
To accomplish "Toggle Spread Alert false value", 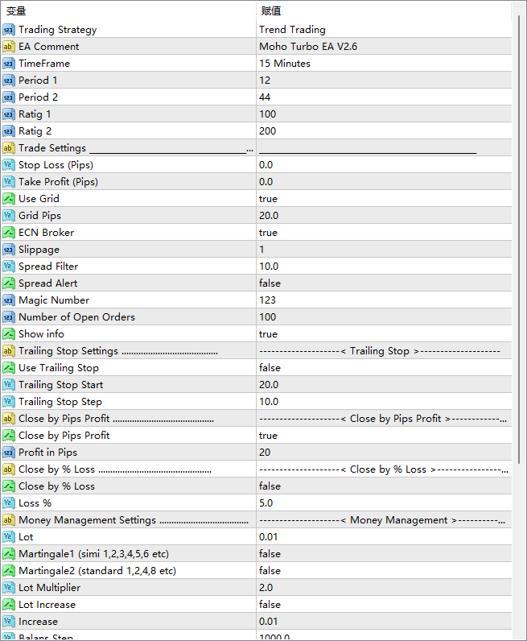I will point(270,283).
